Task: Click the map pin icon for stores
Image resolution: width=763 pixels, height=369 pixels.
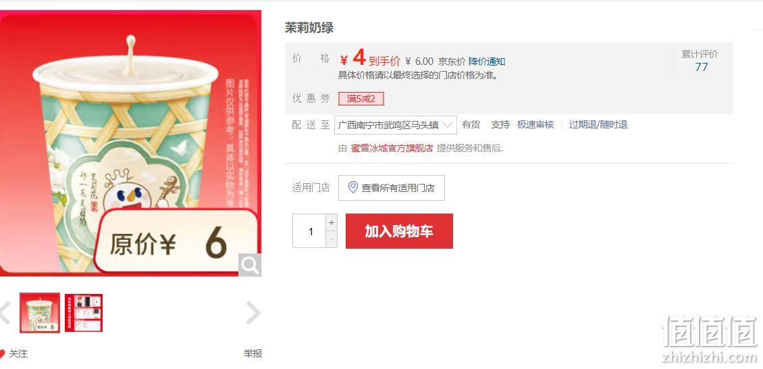Action: point(353,187)
